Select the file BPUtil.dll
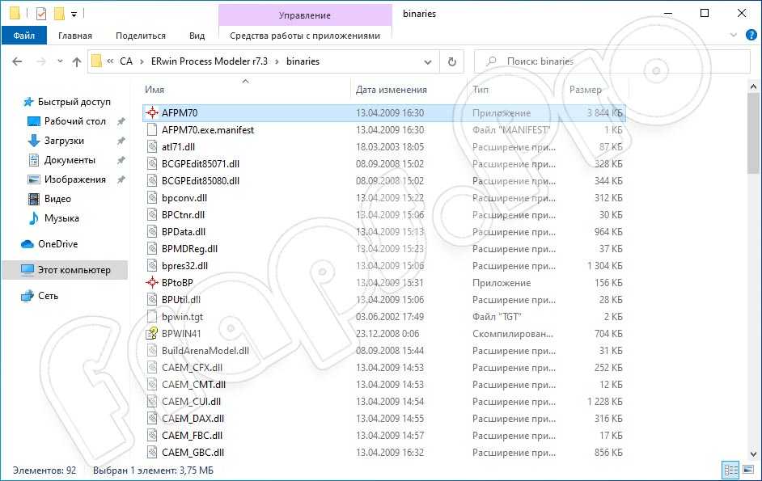This screenshot has height=481, width=762. [384, 299]
